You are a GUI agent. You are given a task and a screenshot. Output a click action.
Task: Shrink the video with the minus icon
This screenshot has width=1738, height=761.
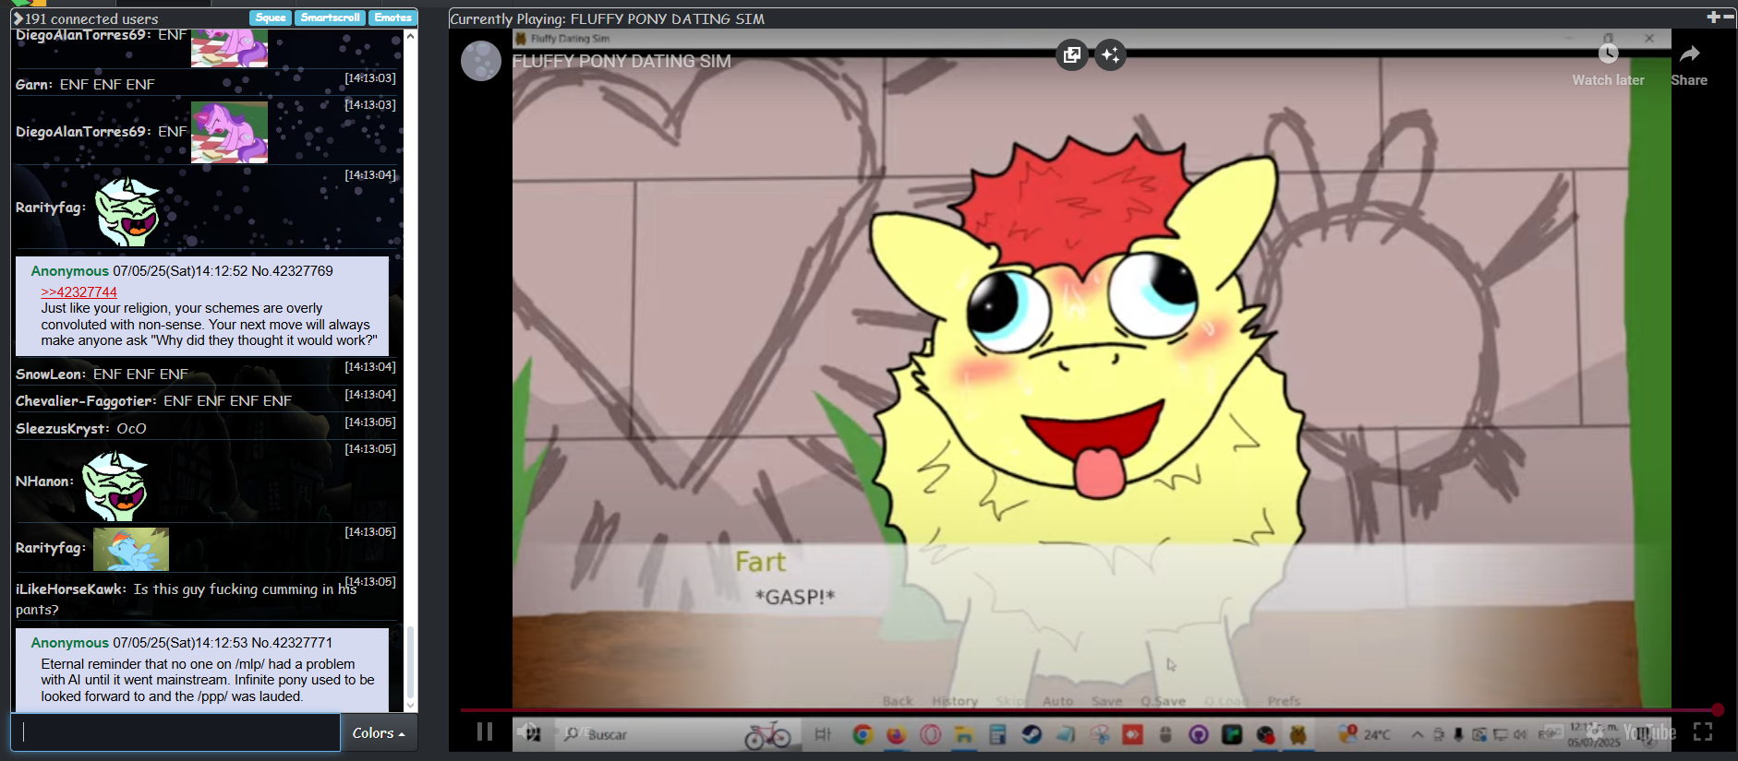point(1729,18)
